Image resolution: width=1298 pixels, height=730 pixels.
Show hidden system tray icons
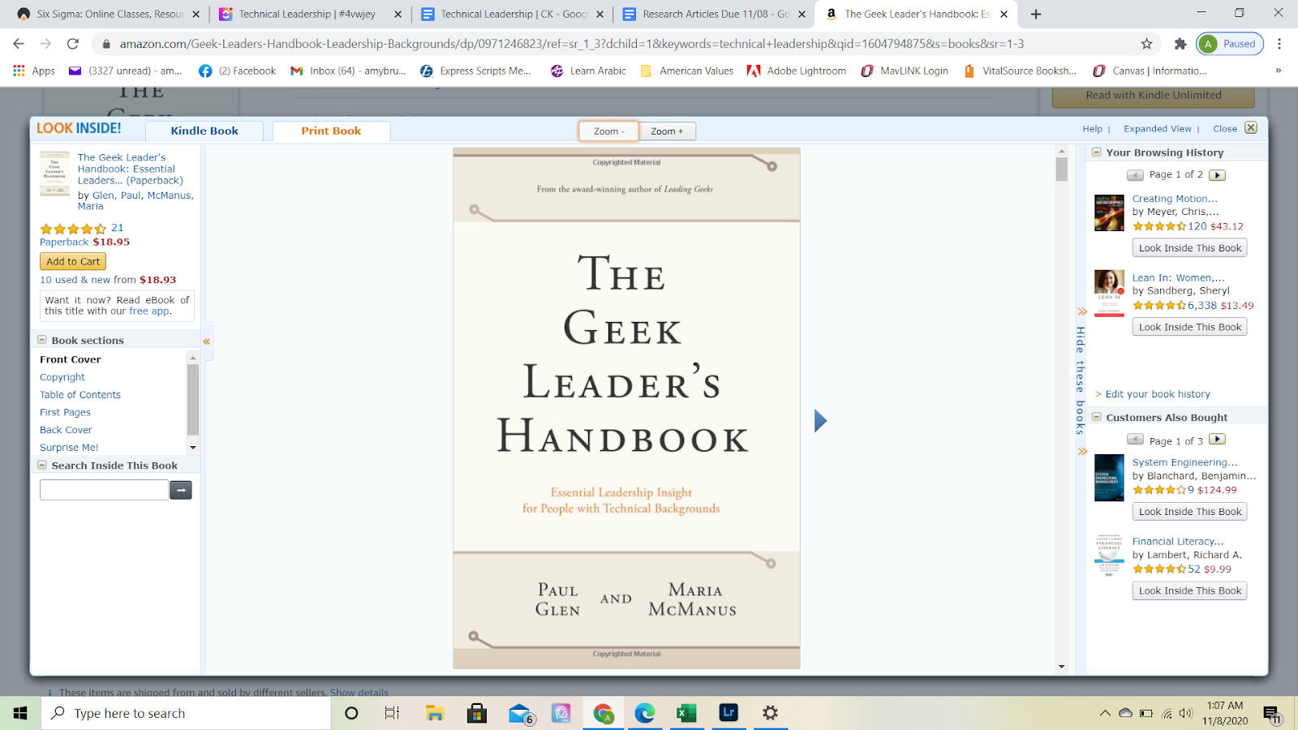[x=1104, y=714]
